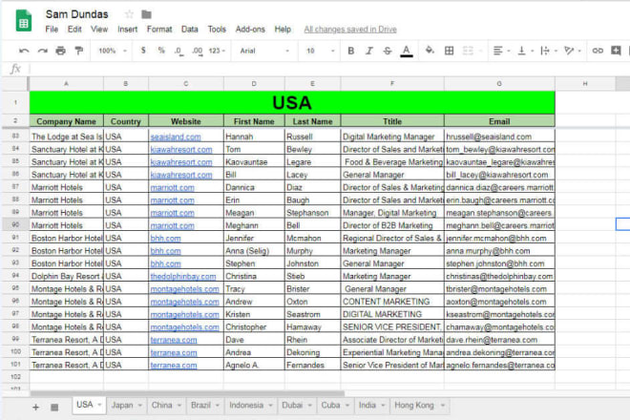Open the fill color picker
The width and height of the screenshot is (630, 420).
coord(430,51)
